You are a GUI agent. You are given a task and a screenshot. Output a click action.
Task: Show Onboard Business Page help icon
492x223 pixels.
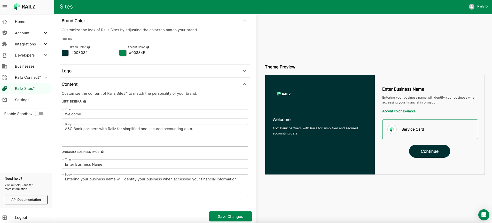(102, 152)
